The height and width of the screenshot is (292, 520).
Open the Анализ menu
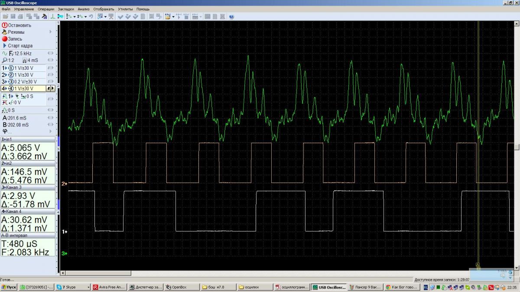point(84,9)
